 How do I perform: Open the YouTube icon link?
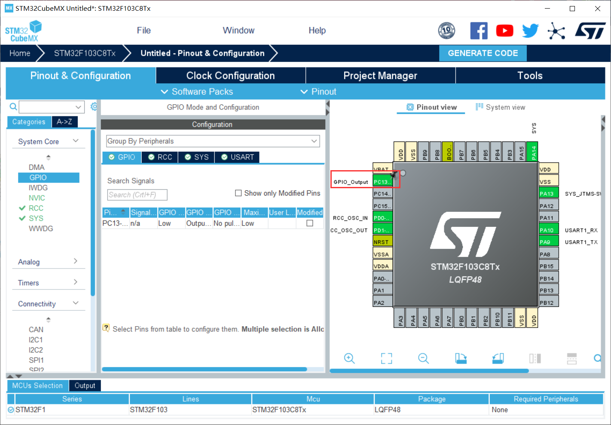(504, 31)
